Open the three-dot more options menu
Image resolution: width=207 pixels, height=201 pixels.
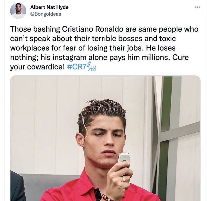198,7
